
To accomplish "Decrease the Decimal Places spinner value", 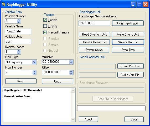I will point(19,53).
